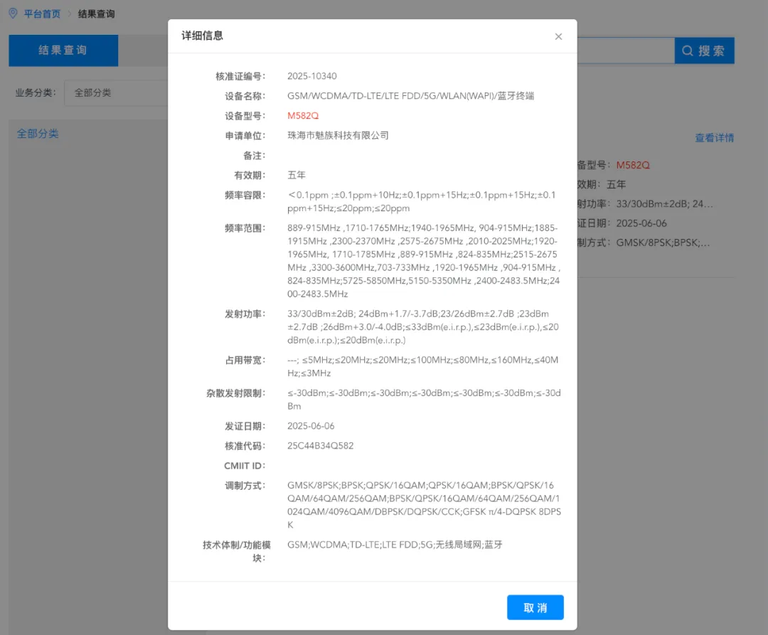Click the CMIIT ID label
The height and width of the screenshot is (635, 768).
[245, 466]
